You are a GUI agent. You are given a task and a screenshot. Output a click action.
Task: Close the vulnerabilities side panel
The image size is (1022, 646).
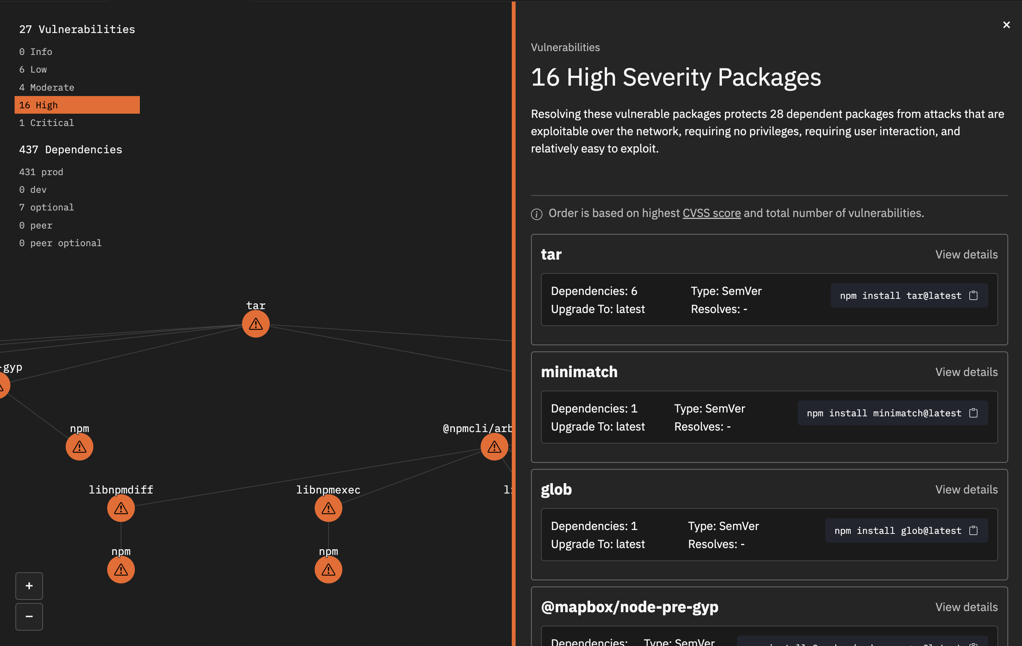pyautogui.click(x=1006, y=25)
